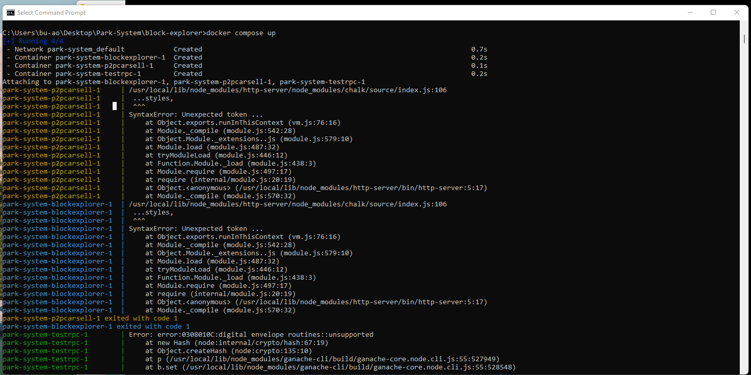Minimize the Command Prompt window
This screenshot has width=751, height=375.
690,12
